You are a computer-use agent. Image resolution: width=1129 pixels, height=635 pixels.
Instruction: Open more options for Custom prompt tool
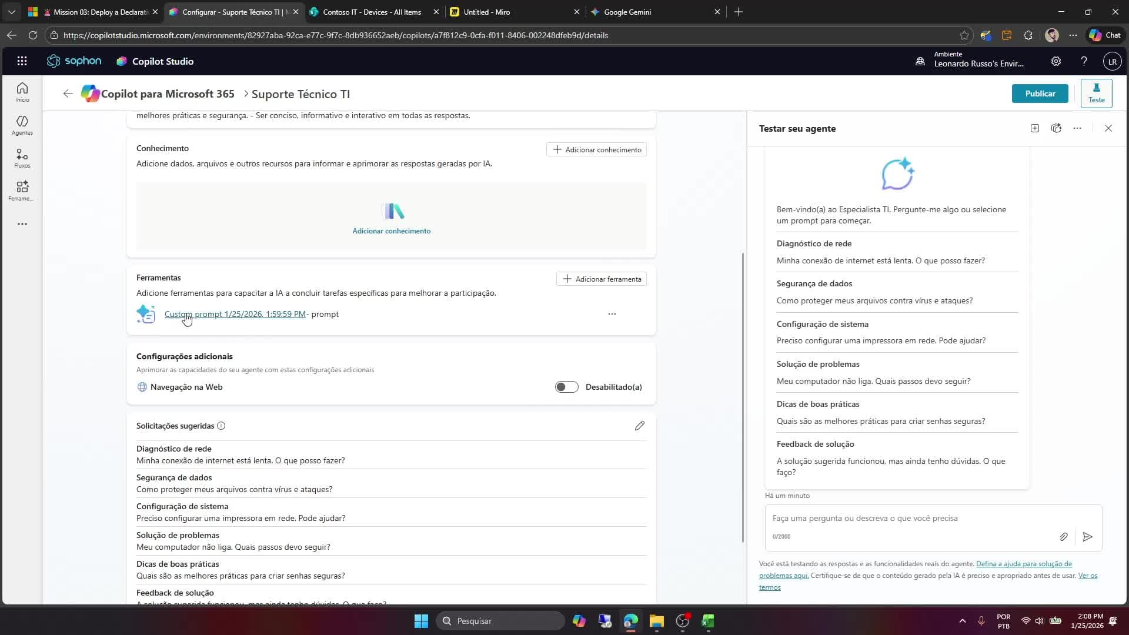612,313
